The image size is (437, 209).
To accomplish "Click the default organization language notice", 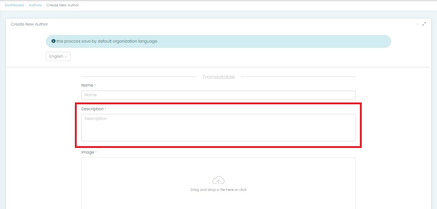I will [x=107, y=41].
